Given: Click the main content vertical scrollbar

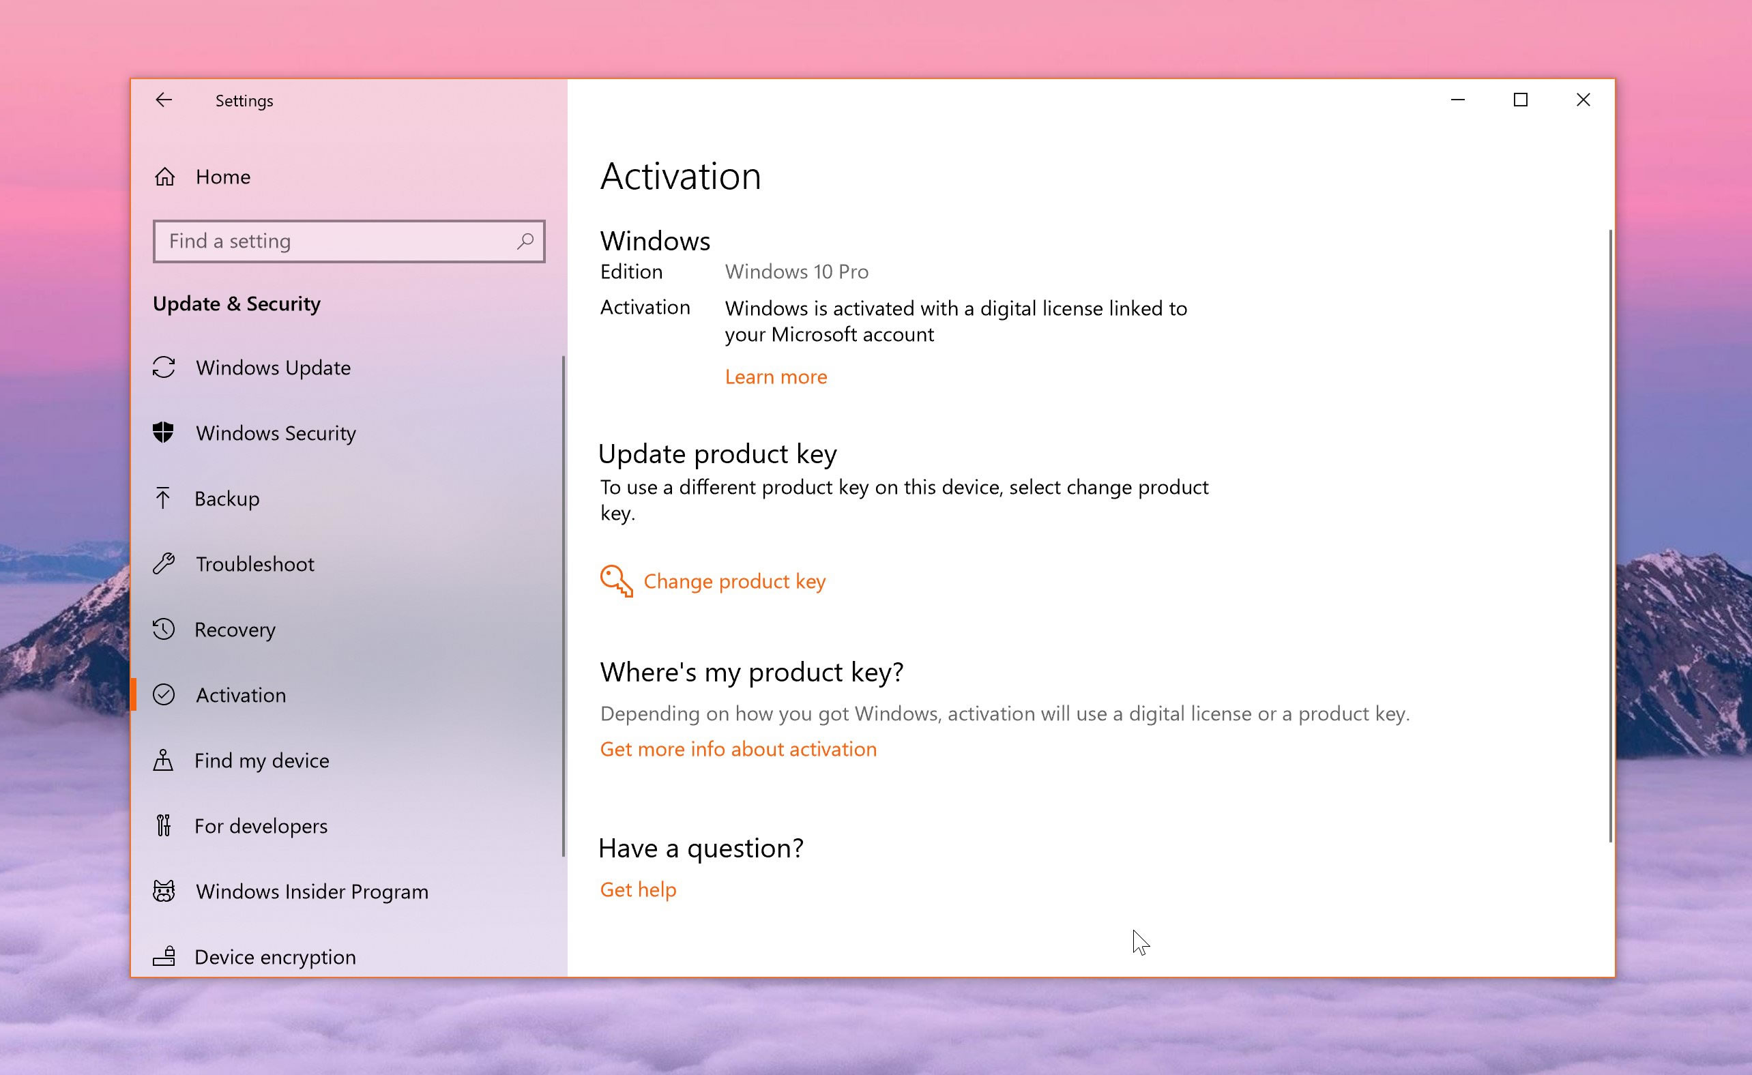Looking at the screenshot, I should (x=1611, y=535).
